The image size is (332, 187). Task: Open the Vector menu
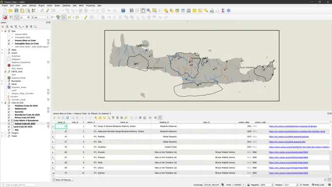click(49, 5)
